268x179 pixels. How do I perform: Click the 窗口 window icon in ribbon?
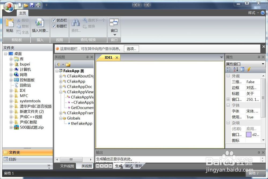[x=114, y=23]
